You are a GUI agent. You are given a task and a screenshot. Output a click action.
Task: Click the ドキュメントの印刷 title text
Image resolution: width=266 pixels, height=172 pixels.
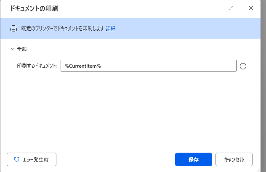34,8
